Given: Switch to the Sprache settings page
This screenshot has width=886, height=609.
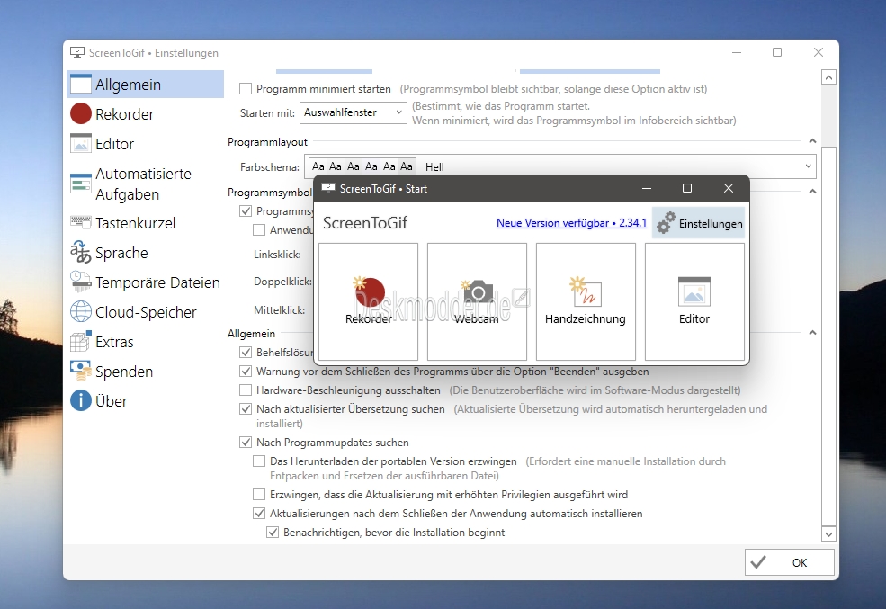Looking at the screenshot, I should (x=145, y=253).
